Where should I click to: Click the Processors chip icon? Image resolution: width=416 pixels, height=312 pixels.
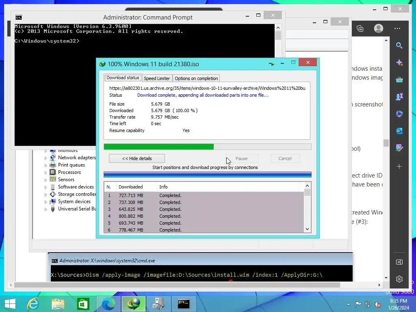tap(53, 172)
